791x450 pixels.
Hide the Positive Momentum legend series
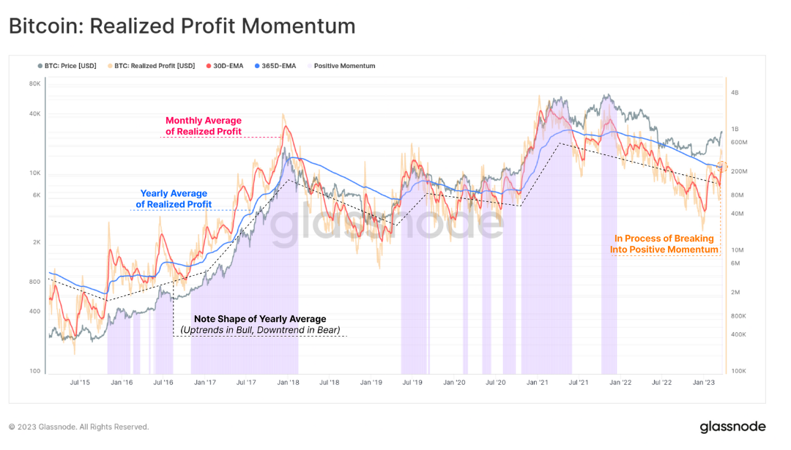[344, 66]
